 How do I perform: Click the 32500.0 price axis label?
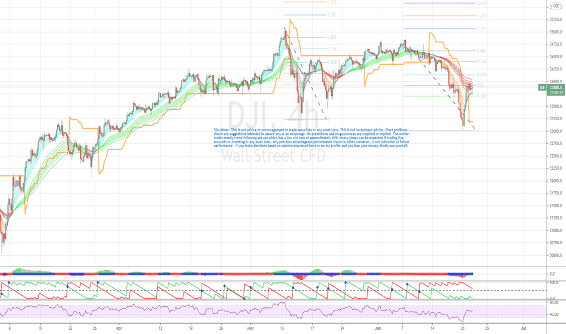(x=556, y=156)
